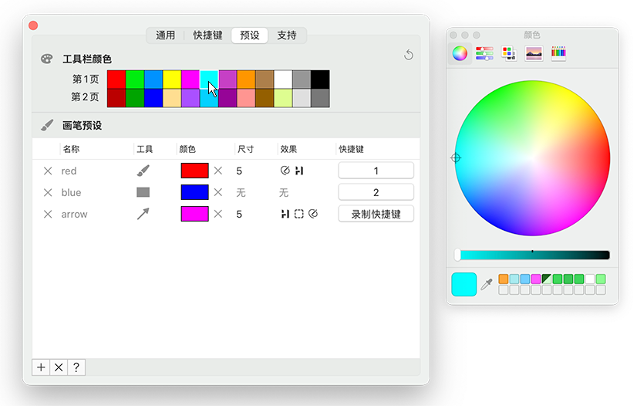Change the arrow preset's arrow tool icon
Screen dimensions: 637x406
(143, 214)
